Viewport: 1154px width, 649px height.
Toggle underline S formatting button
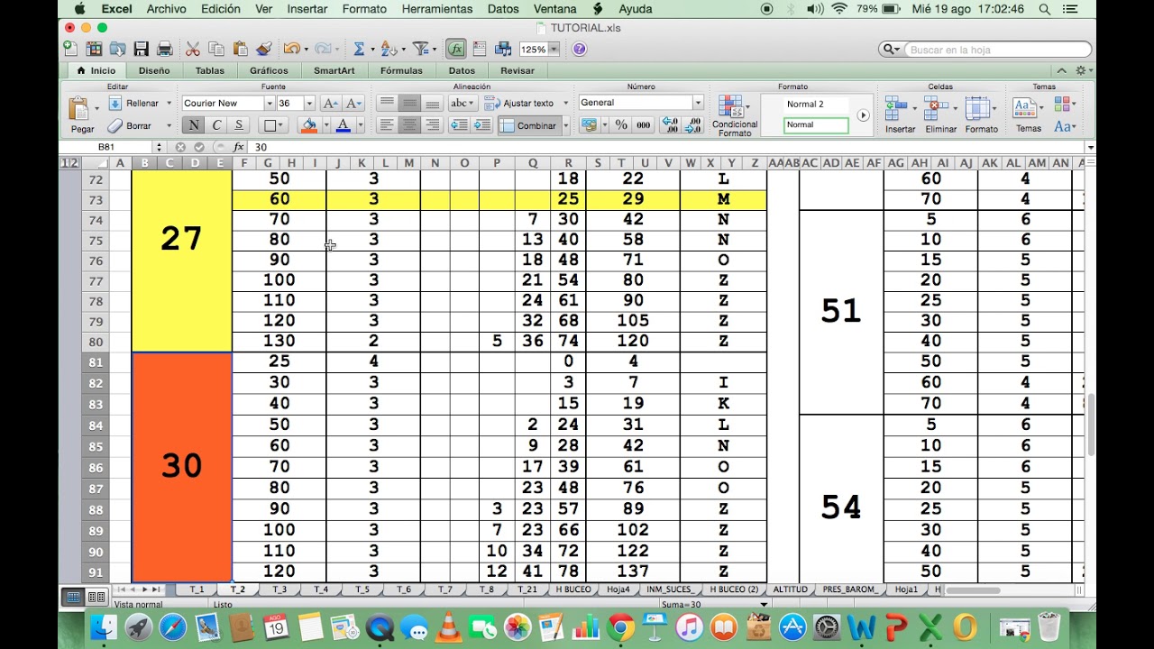point(239,125)
